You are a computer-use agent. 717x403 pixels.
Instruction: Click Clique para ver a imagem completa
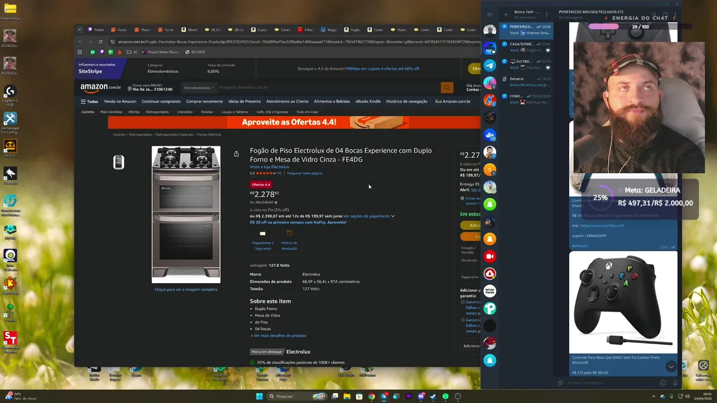pos(186,289)
